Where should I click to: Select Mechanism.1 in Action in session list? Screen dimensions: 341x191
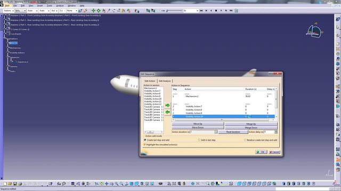(150, 88)
